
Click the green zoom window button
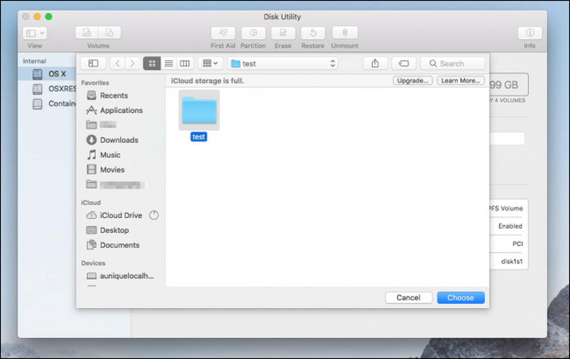tap(48, 17)
